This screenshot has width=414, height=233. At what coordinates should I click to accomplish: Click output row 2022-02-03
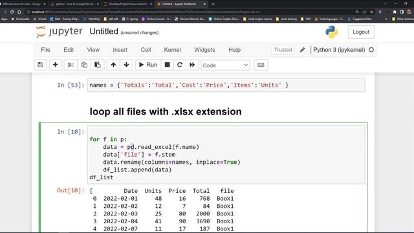[163, 214]
